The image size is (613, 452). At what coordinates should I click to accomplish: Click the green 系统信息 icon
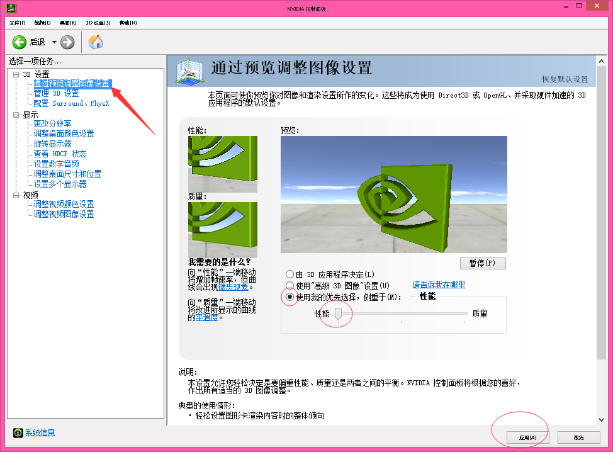18,432
